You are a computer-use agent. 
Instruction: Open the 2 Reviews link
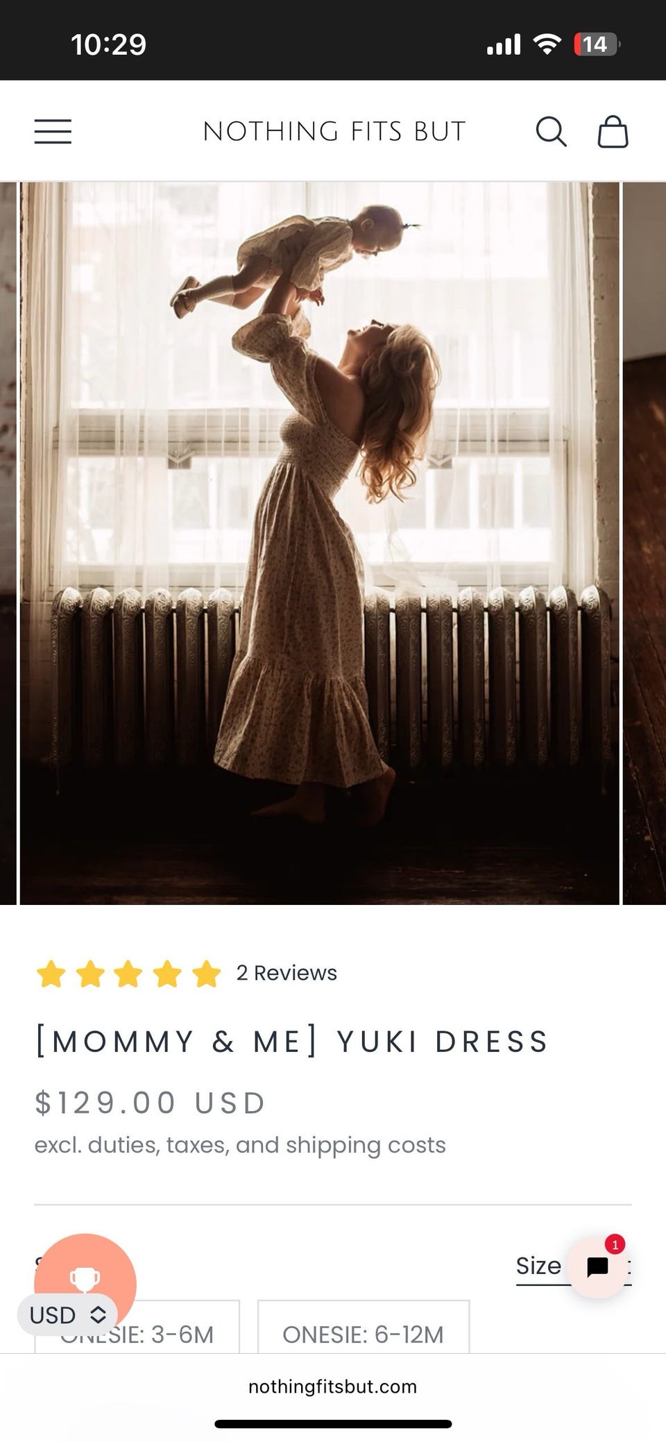(x=287, y=973)
